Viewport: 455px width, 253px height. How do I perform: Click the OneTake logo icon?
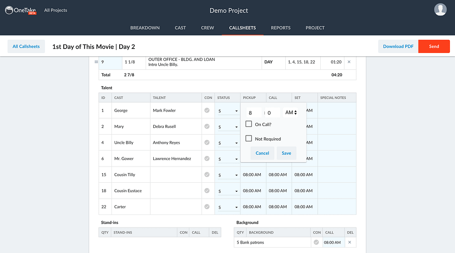[x=9, y=10]
